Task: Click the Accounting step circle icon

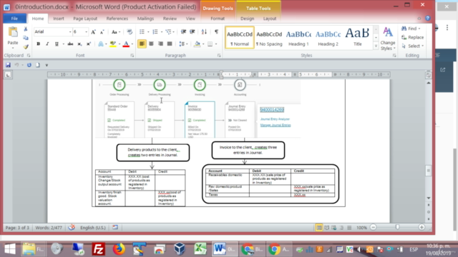Action: 240,85
